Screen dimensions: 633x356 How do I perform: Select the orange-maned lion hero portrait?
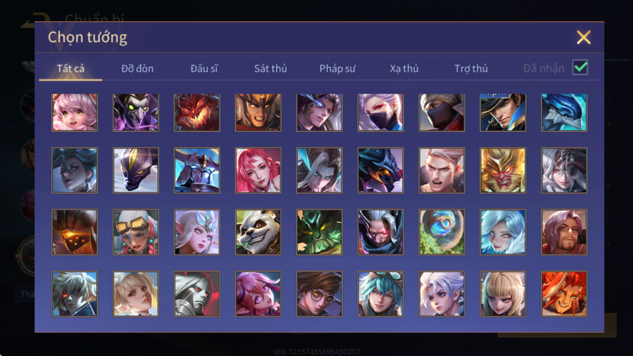pyautogui.click(x=564, y=294)
